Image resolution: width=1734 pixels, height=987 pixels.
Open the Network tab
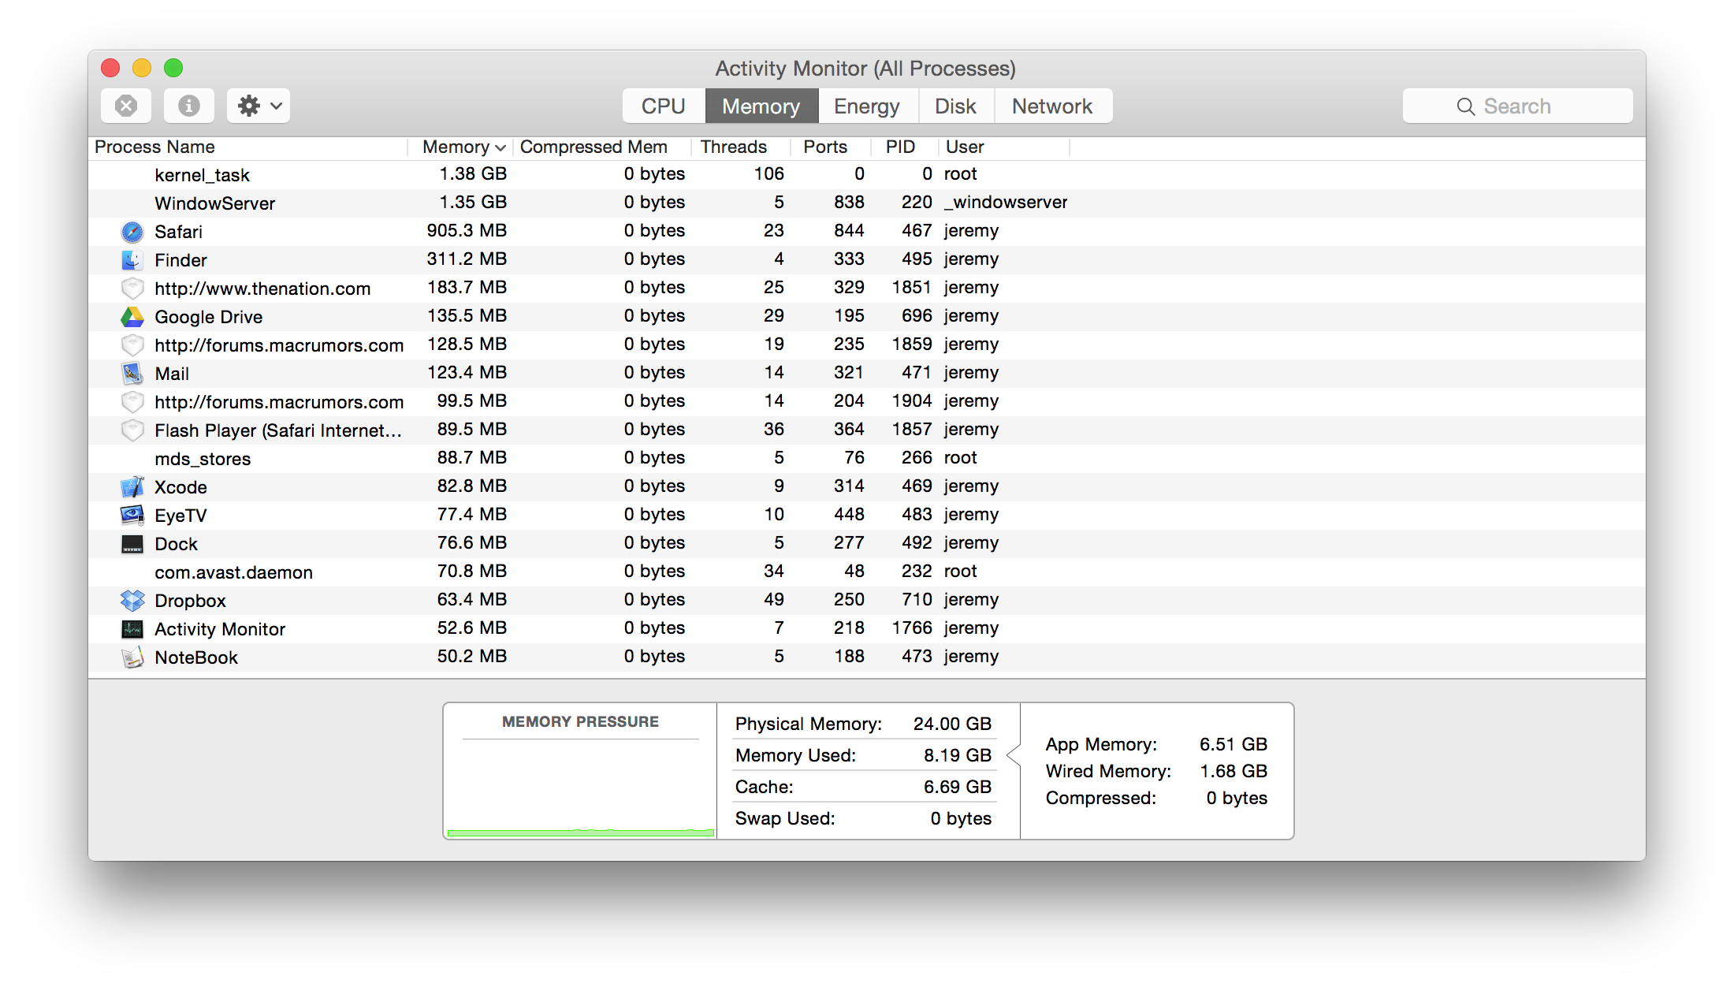tap(1053, 106)
